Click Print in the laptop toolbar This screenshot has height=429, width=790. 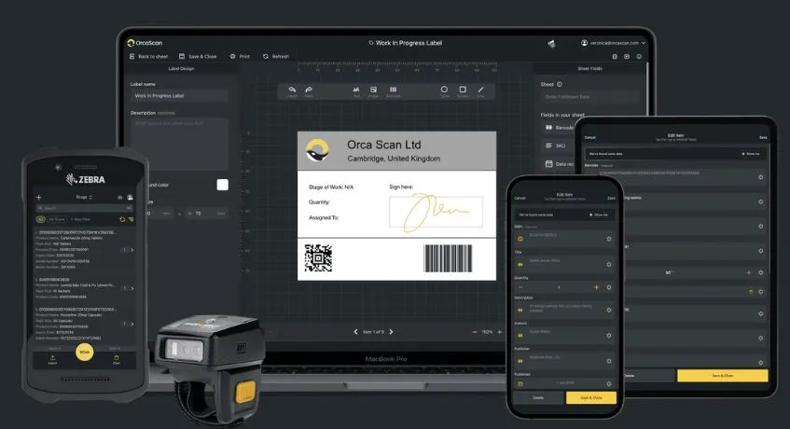(x=240, y=56)
